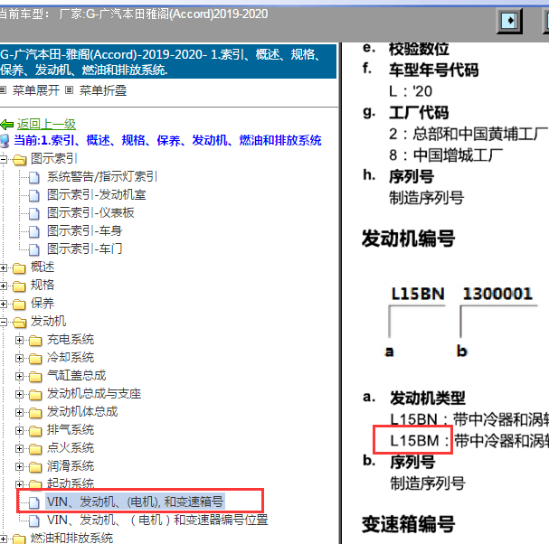Click 车型年号代码 heading
Image resolution: width=549 pixels, height=544 pixels.
click(x=434, y=70)
